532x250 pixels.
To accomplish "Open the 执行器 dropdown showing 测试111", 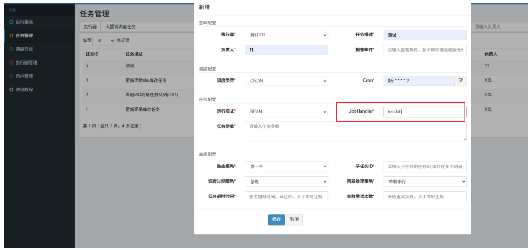I will point(286,35).
